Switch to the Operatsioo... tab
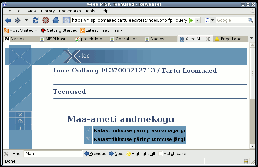The width and height of the screenshot is (258, 167). (x=126, y=39)
